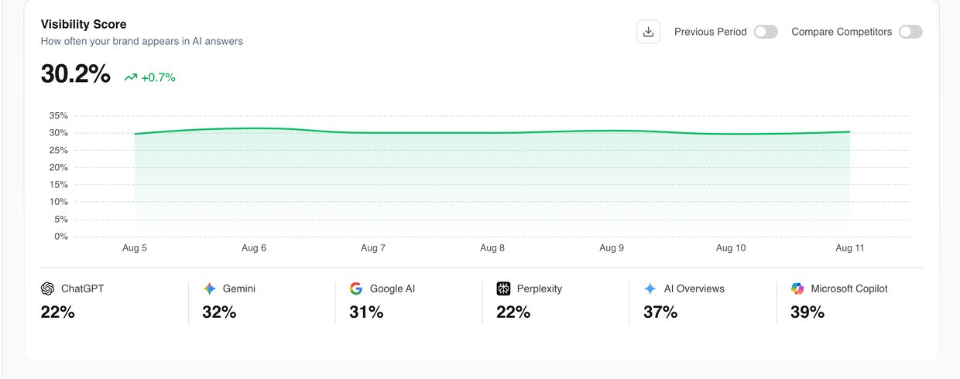Select the Gemini label text
The width and height of the screenshot is (960, 379).
click(239, 289)
